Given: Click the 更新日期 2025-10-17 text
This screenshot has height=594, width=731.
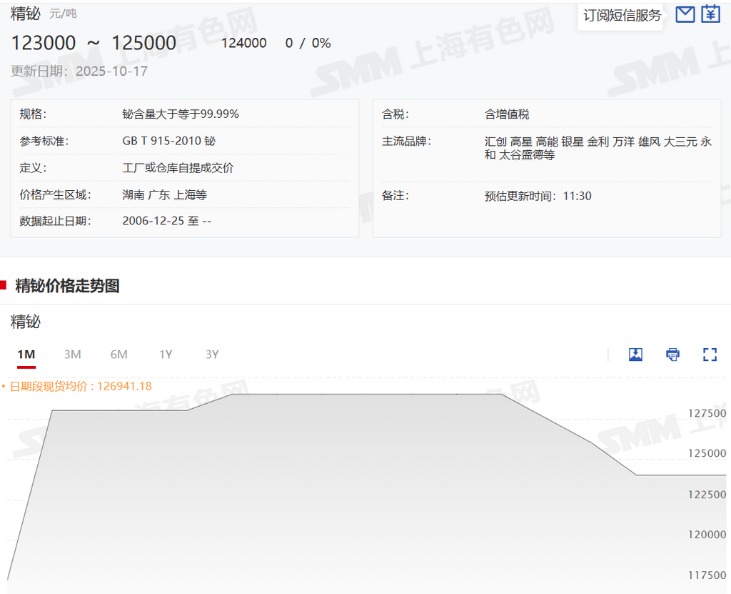Looking at the screenshot, I should [79, 71].
